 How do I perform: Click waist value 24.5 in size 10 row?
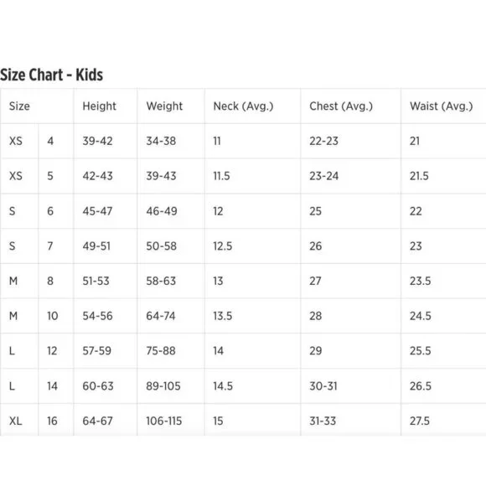pyautogui.click(x=421, y=316)
